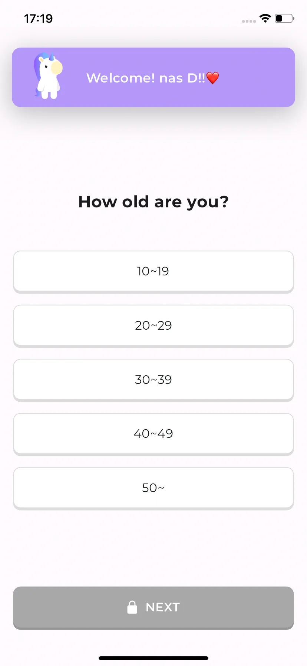Select the 10~19 age range
Screen dimensions: 307x666
tap(153, 272)
